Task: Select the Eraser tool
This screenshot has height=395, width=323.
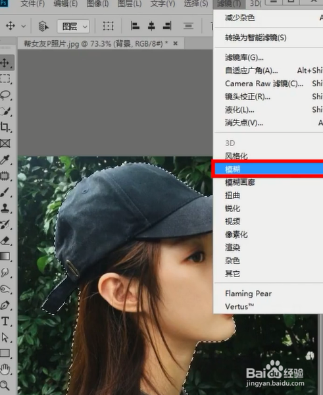Action: pyautogui.click(x=5, y=240)
